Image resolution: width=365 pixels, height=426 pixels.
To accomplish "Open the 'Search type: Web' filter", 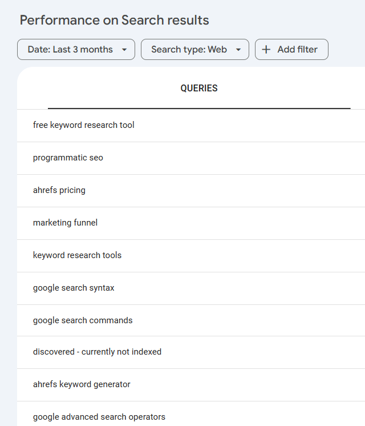I will [189, 50].
